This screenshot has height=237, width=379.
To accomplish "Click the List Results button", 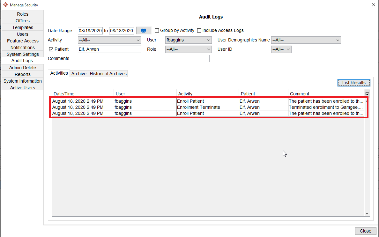I will pyautogui.click(x=354, y=83).
